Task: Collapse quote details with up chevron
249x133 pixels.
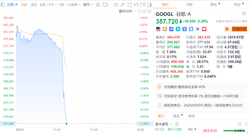Action: [201, 80]
